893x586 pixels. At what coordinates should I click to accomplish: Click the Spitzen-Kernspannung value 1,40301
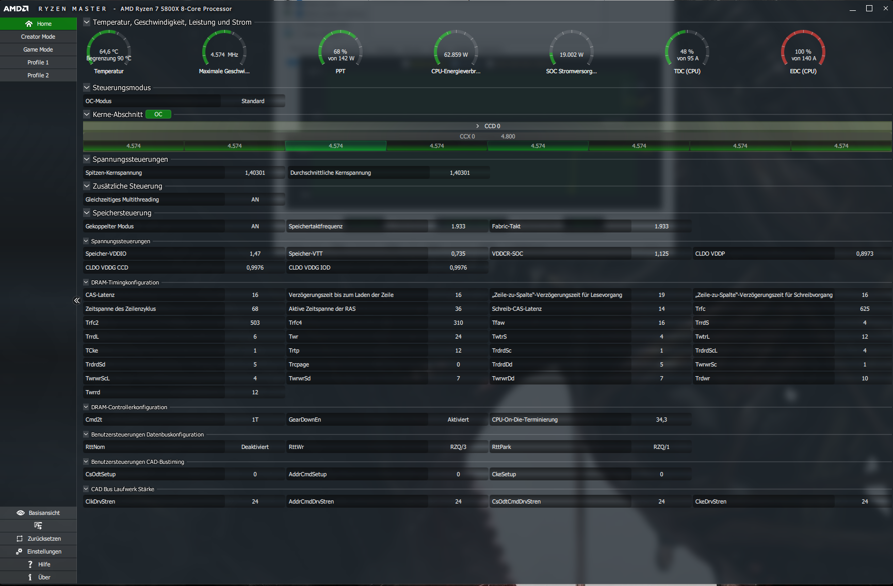255,173
